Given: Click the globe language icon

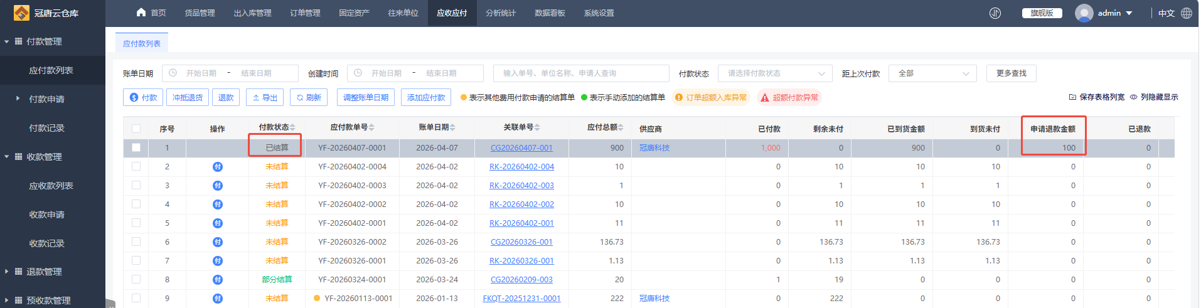Looking at the screenshot, I should 1187,13.
